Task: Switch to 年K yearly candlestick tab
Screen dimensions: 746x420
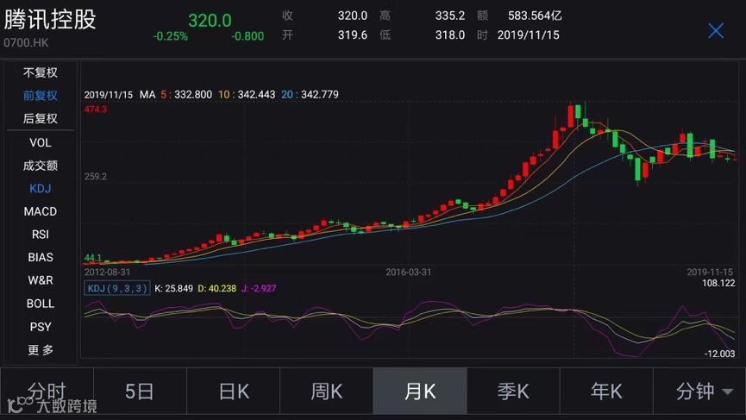Action: 606,392
